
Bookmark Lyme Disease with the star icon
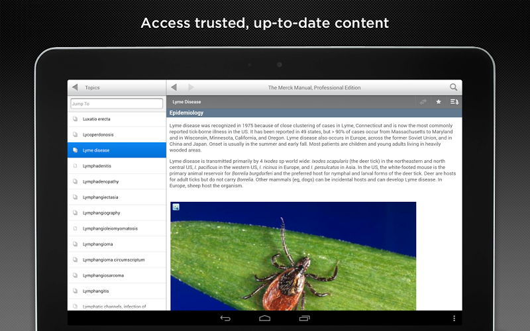pos(439,102)
